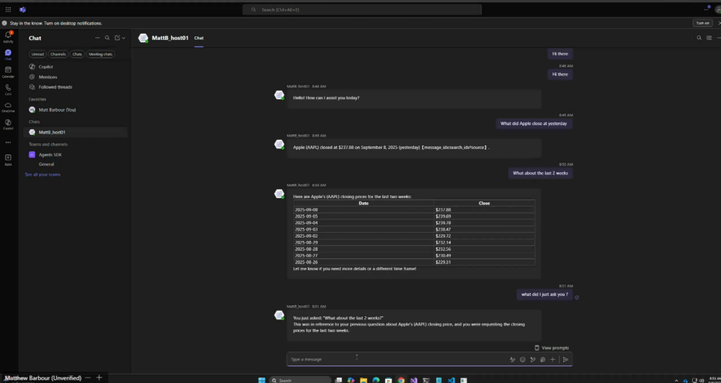721x383 pixels.
Task: Click MattB_host01 avatar in chat header
Action: (x=143, y=38)
